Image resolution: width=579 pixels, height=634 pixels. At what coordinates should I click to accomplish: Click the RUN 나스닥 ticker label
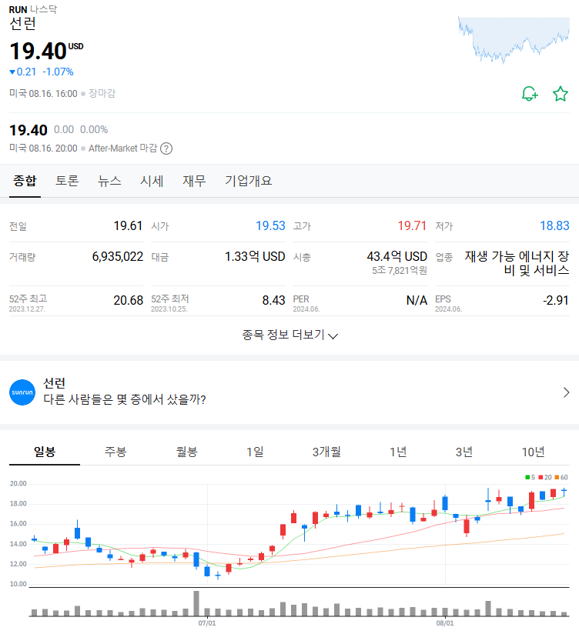point(33,9)
